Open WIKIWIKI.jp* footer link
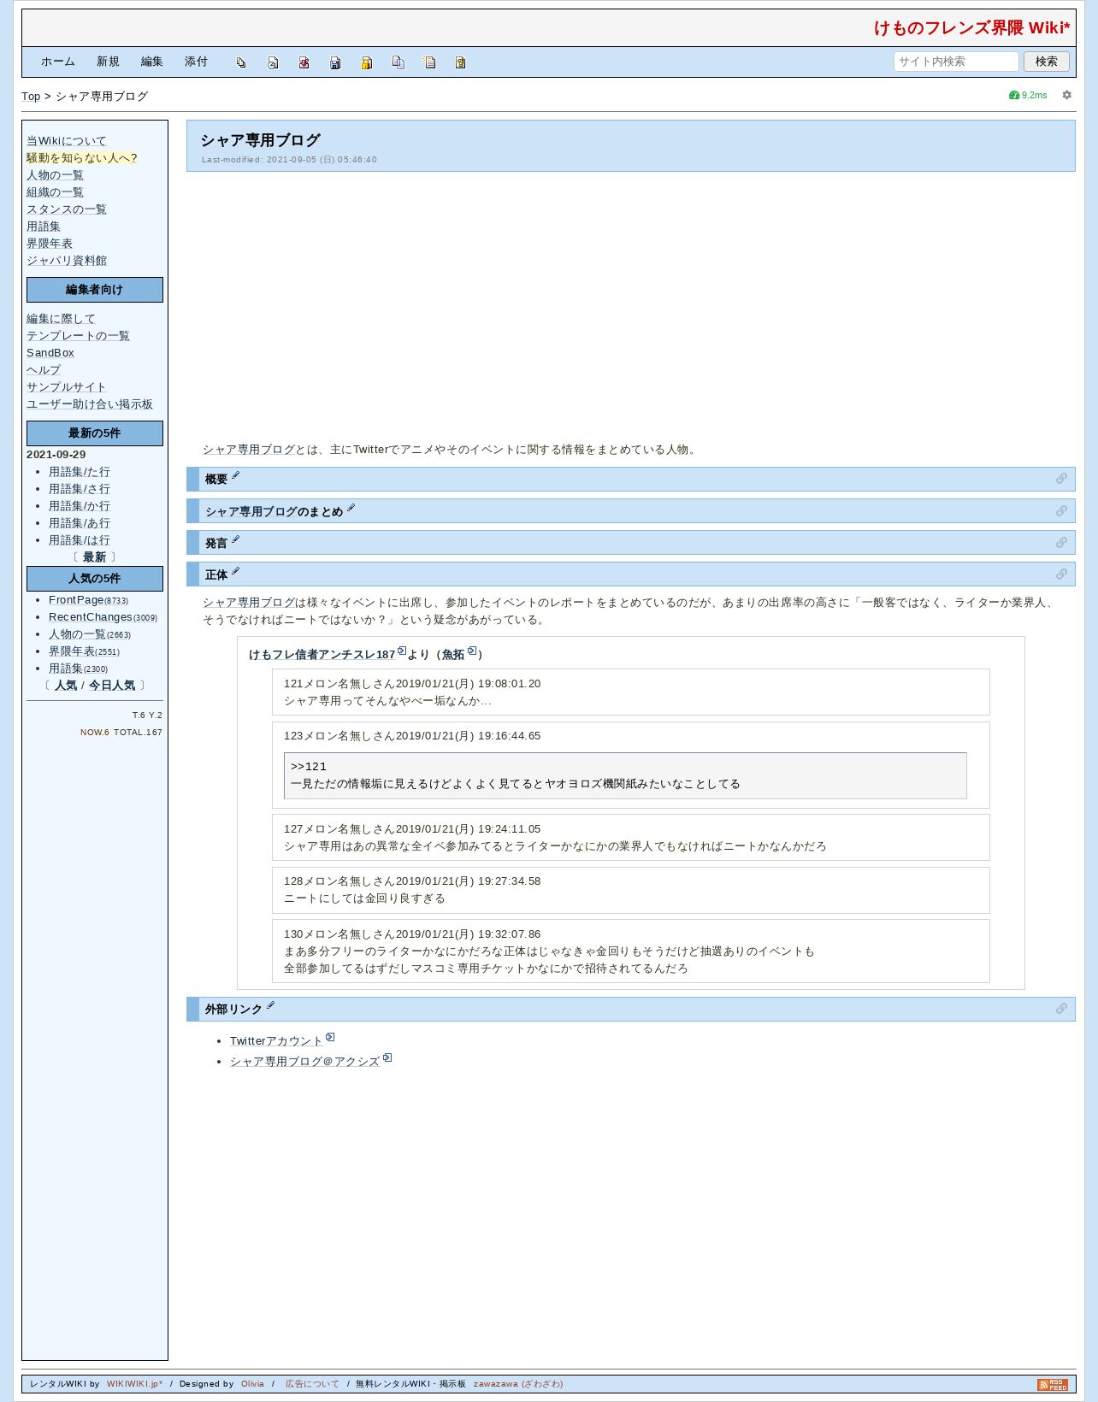 click(134, 1384)
